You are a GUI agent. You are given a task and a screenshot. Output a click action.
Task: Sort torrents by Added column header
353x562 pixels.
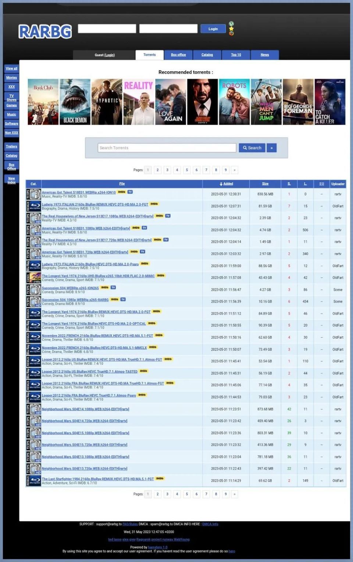point(226,184)
